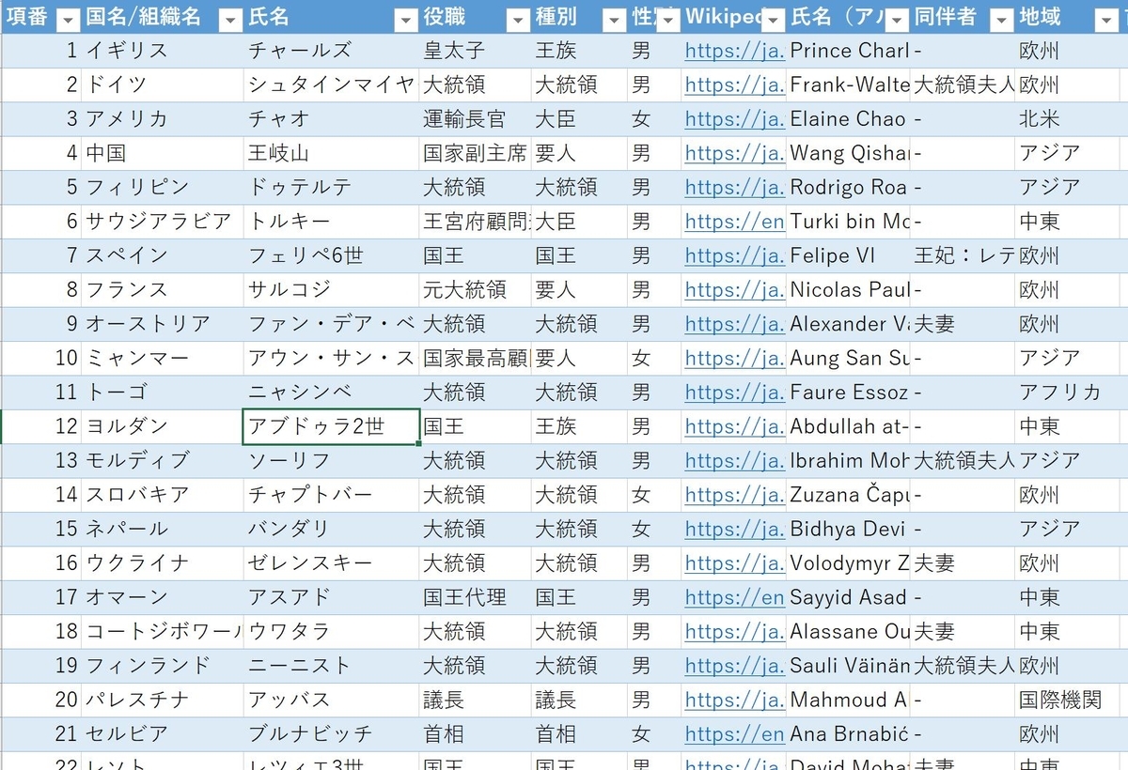This screenshot has height=770, width=1128.
Task: Open the 同伴者 column filter dropdown
Action: [1001, 18]
